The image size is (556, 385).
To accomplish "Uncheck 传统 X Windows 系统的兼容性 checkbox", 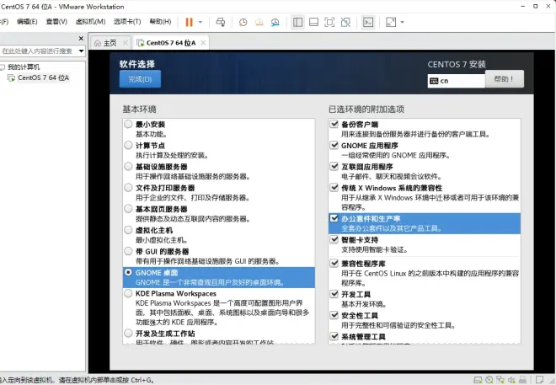I will 334,188.
